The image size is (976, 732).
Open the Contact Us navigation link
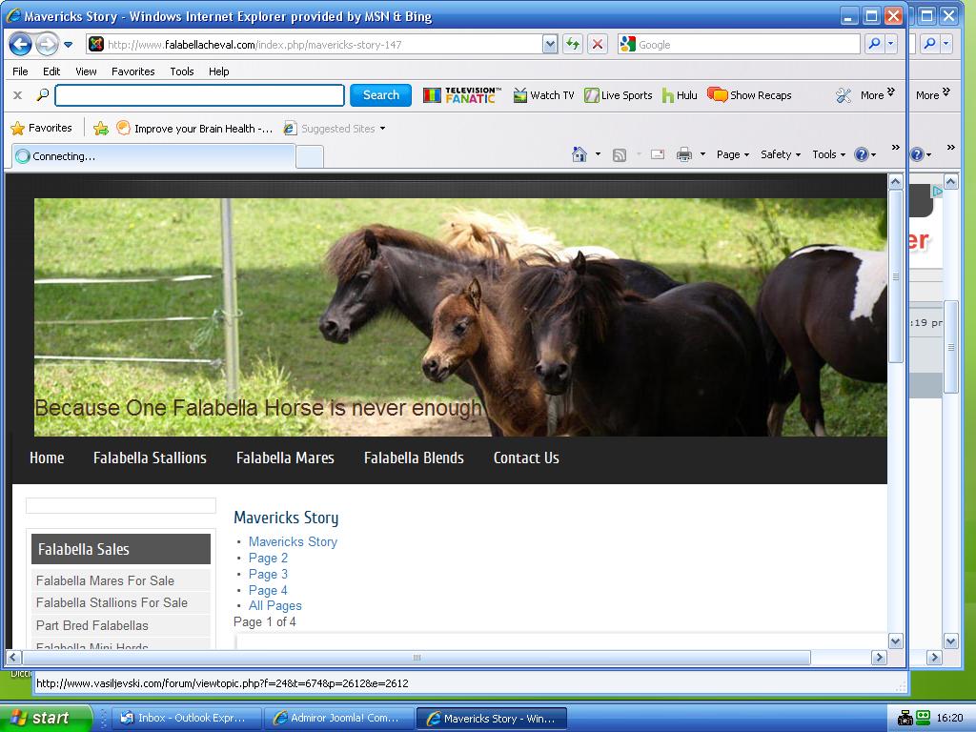point(526,458)
